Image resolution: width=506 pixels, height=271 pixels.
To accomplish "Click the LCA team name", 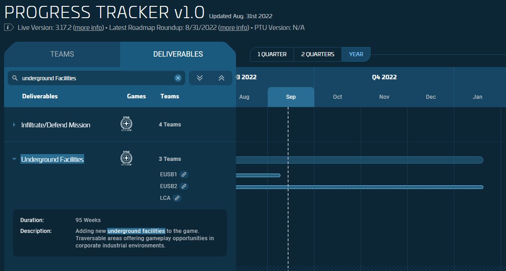I will click(165, 198).
